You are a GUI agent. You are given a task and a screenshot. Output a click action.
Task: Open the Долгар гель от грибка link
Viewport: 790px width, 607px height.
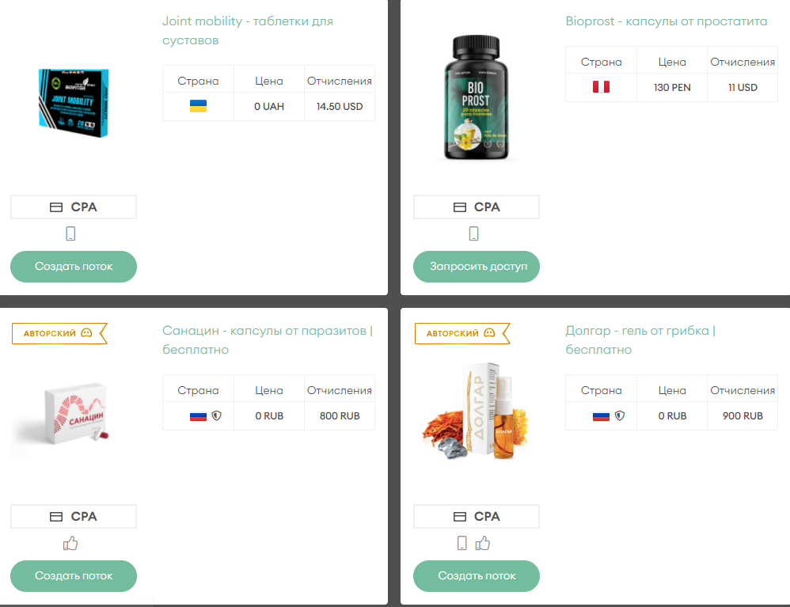pyautogui.click(x=640, y=340)
